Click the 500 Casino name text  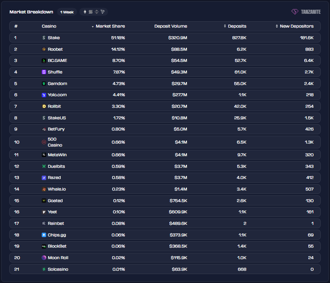coord(55,142)
